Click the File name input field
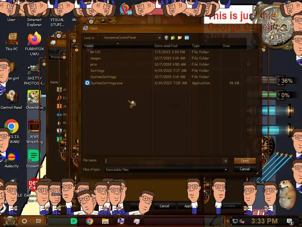The image size is (302, 227). (x=164, y=160)
